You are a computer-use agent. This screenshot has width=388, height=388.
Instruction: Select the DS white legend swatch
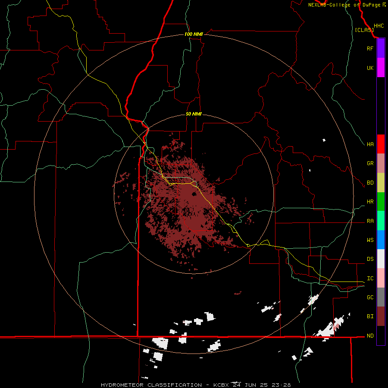pyautogui.click(x=381, y=259)
